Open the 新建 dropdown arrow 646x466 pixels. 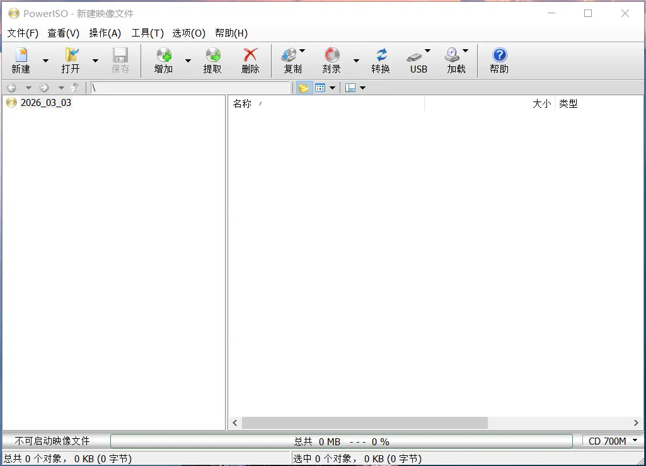pos(46,61)
